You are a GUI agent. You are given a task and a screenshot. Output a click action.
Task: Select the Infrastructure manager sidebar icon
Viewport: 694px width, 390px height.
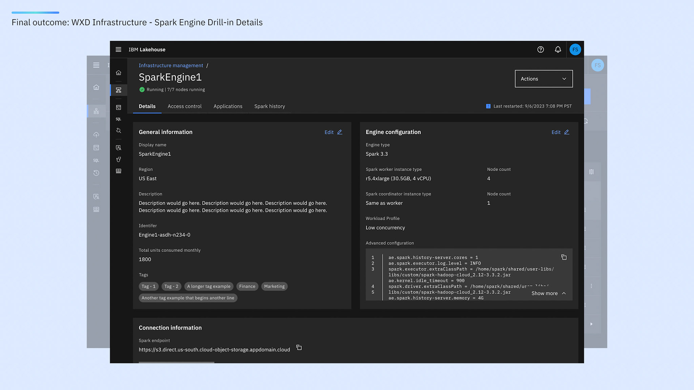click(118, 90)
